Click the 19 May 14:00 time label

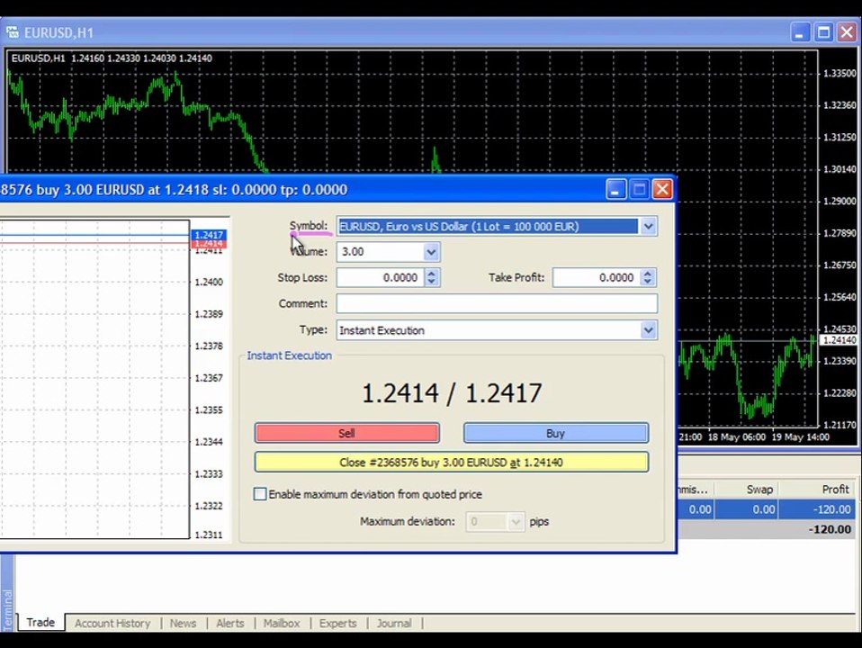point(800,436)
